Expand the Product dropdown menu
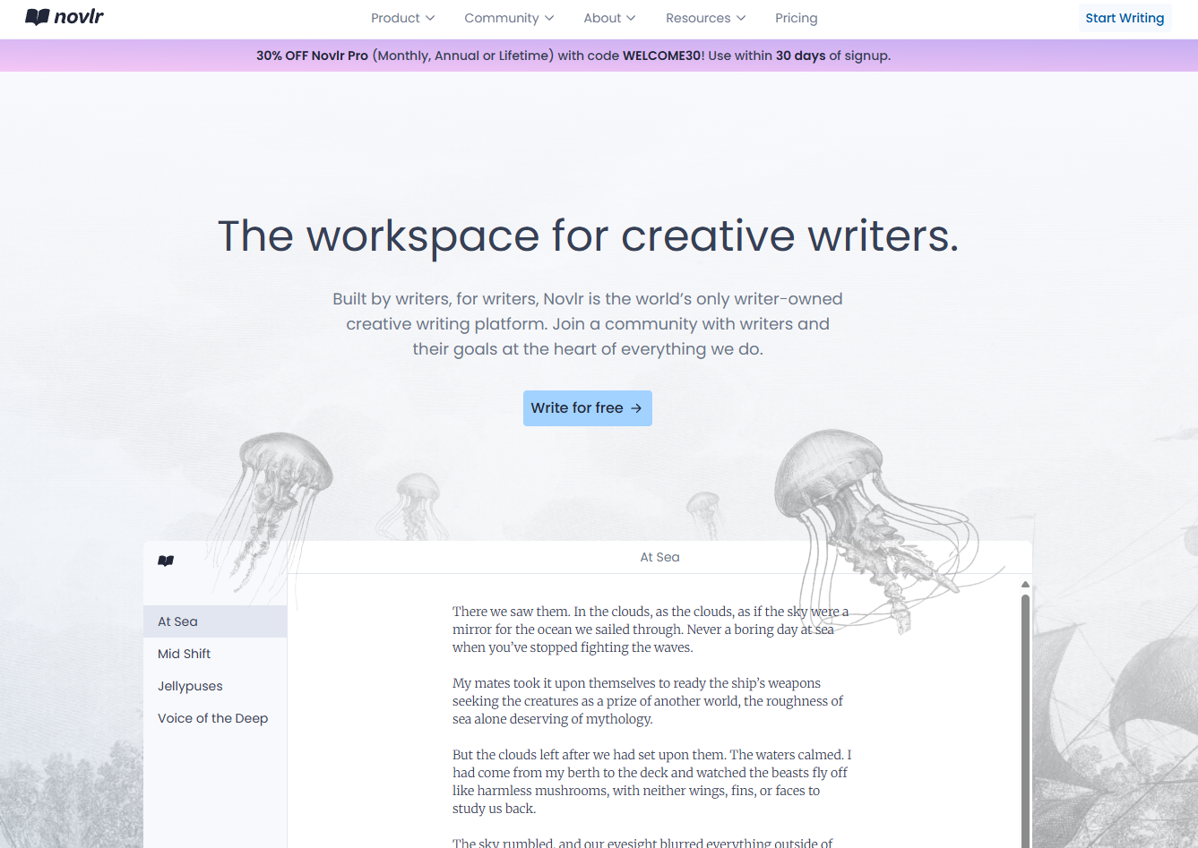This screenshot has height=848, width=1198. [402, 18]
